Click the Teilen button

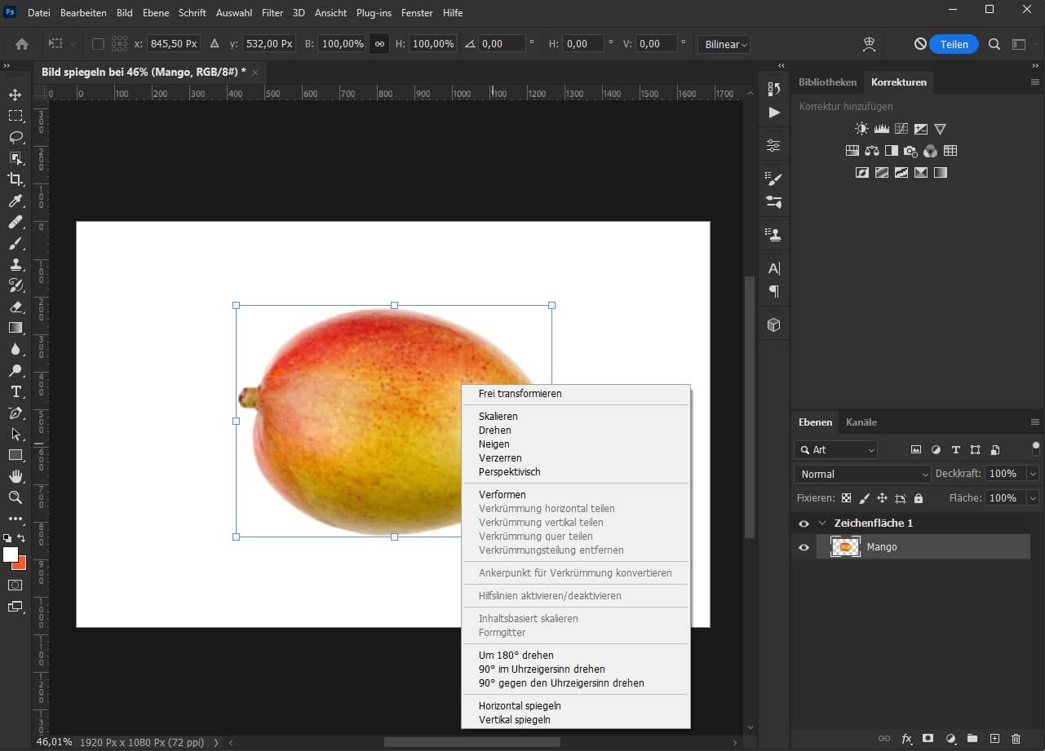pos(954,44)
